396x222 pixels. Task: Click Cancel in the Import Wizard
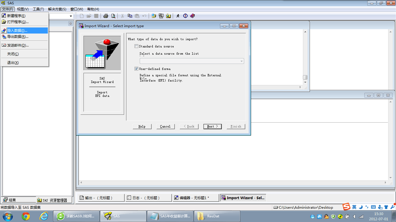pos(165,126)
